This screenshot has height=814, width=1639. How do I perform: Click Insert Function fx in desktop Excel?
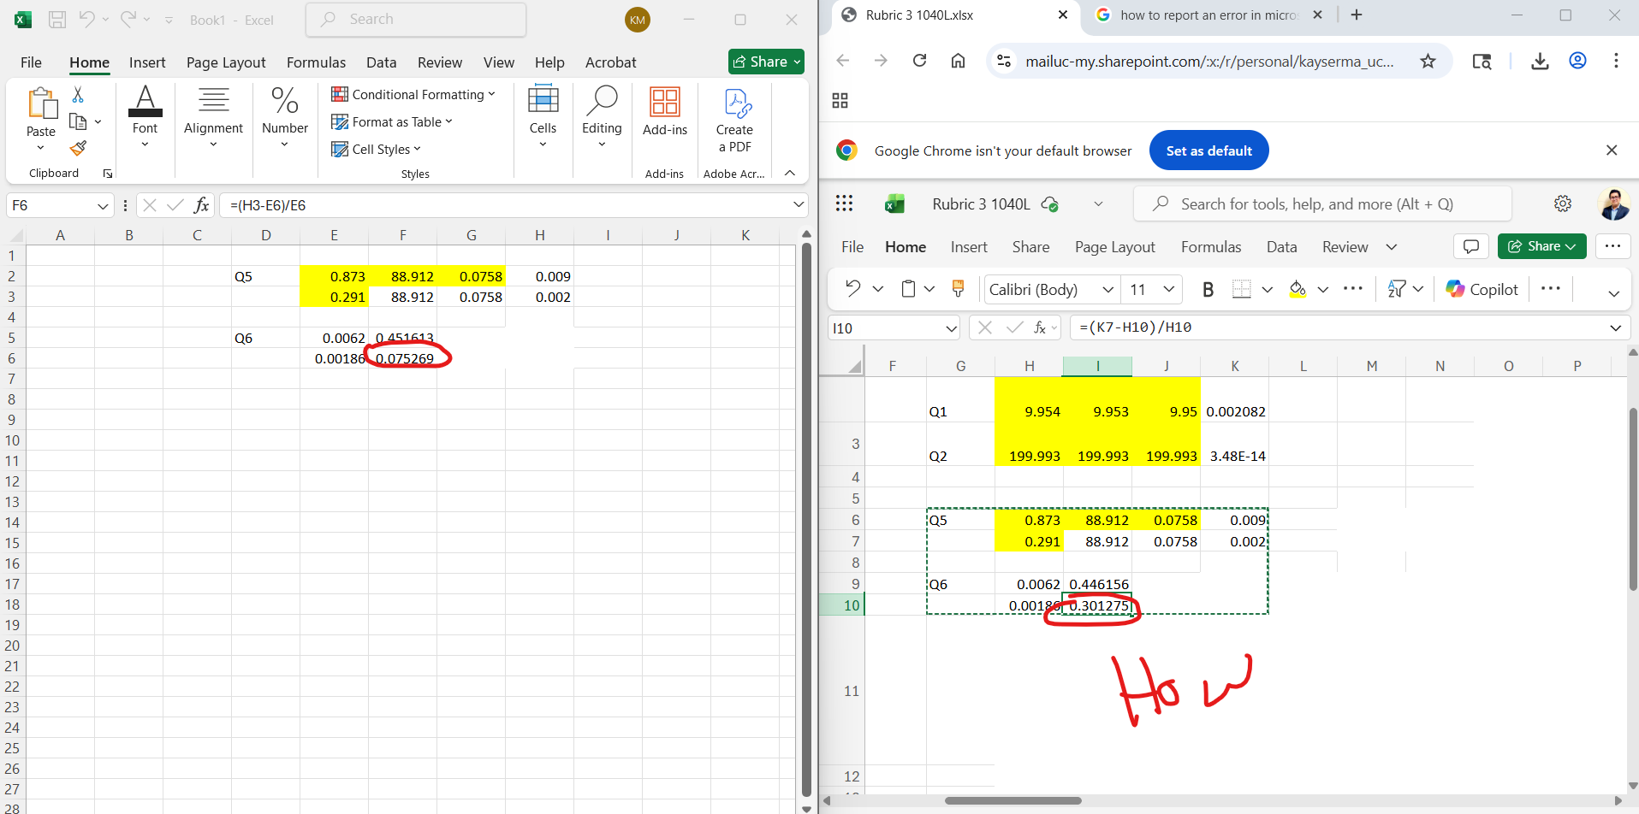[x=202, y=205]
